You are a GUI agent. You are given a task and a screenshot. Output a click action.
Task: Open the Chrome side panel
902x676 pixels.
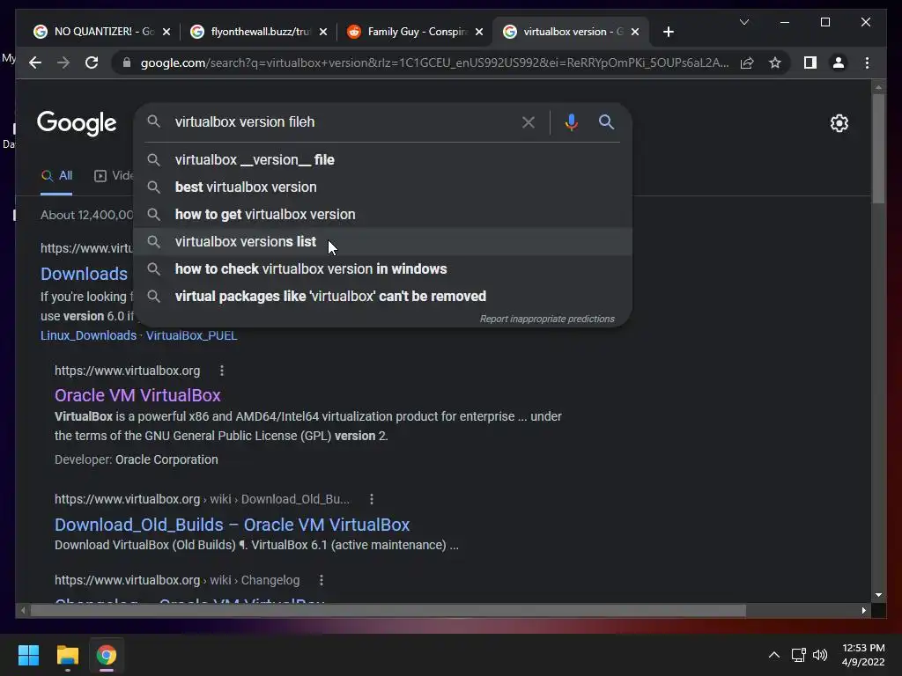(810, 62)
